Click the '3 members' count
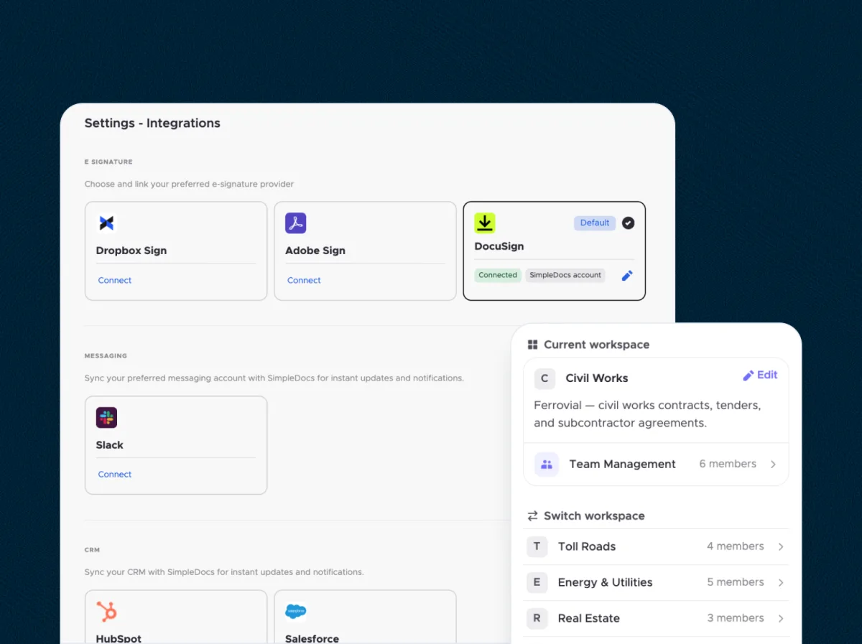This screenshot has height=644, width=862. (x=736, y=618)
